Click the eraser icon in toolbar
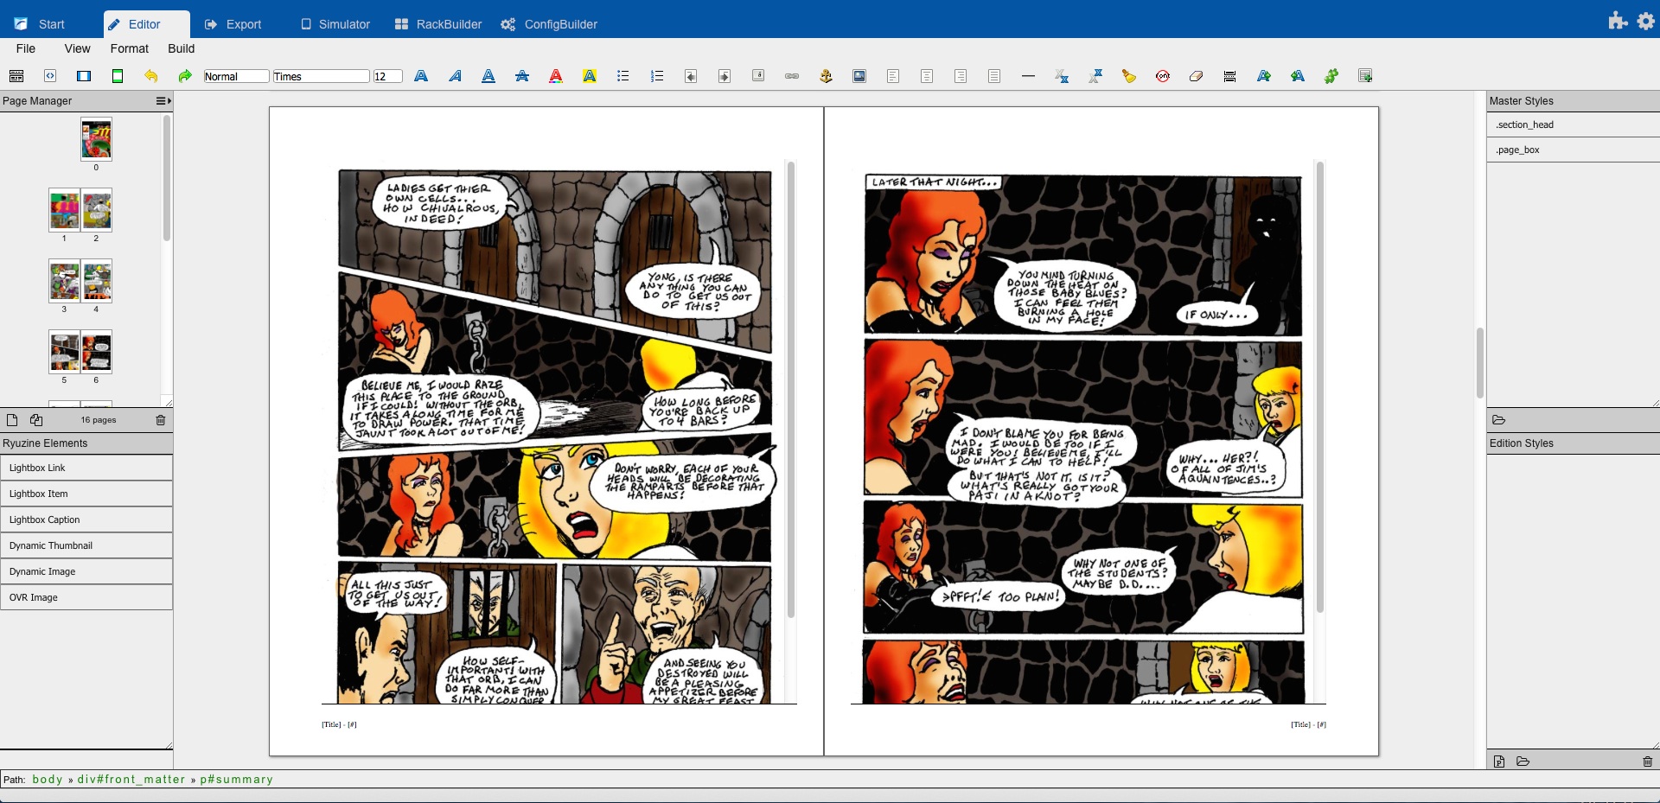 [1197, 76]
